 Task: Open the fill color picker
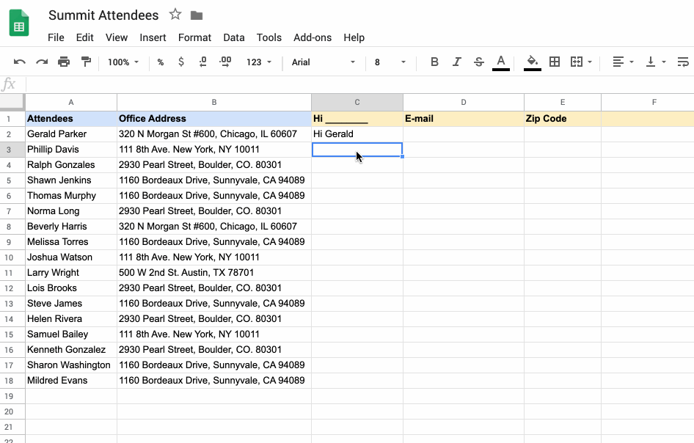pyautogui.click(x=532, y=62)
